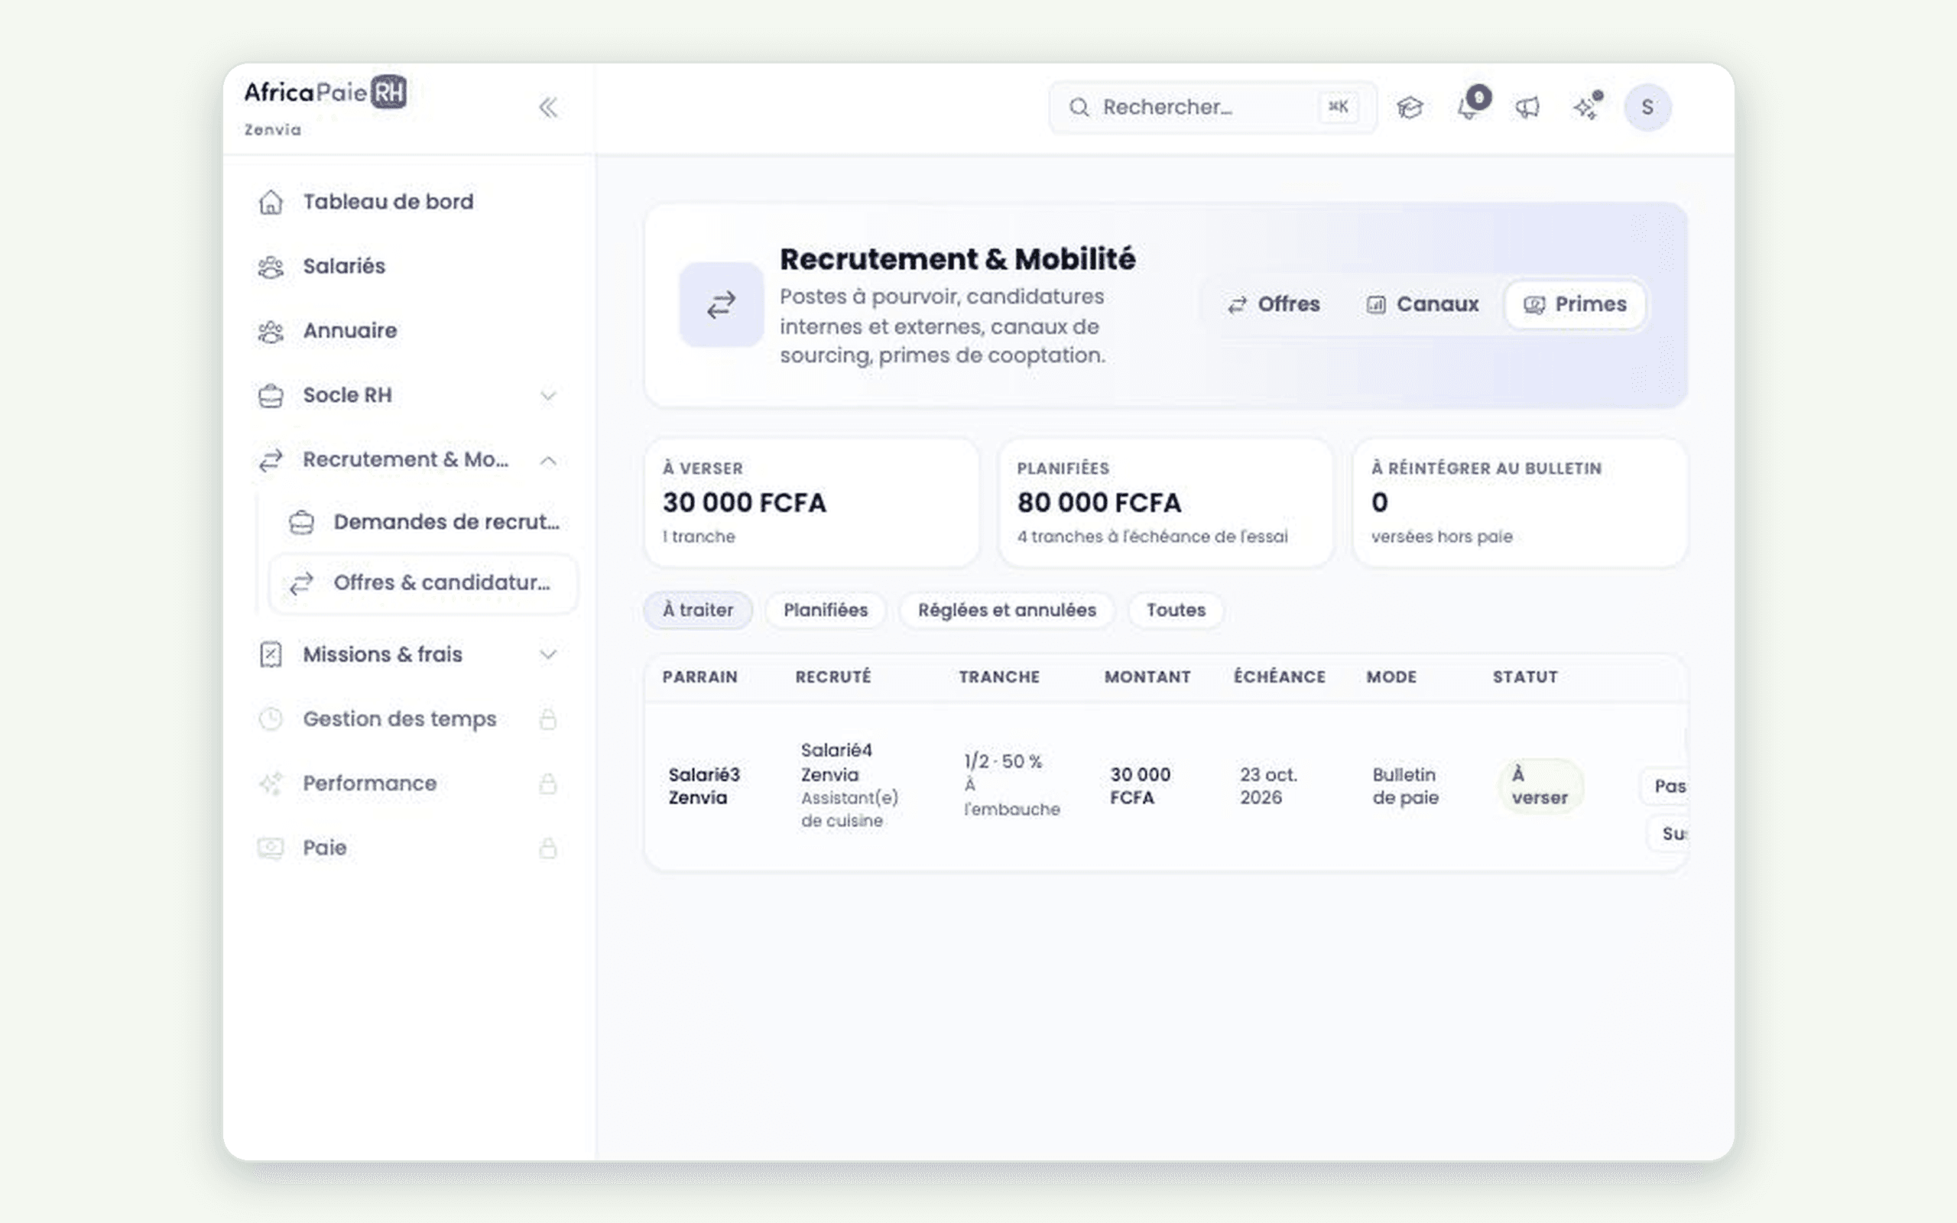Image resolution: width=1957 pixels, height=1223 pixels.
Task: Click the Missions & frais receipt icon
Action: (x=271, y=654)
